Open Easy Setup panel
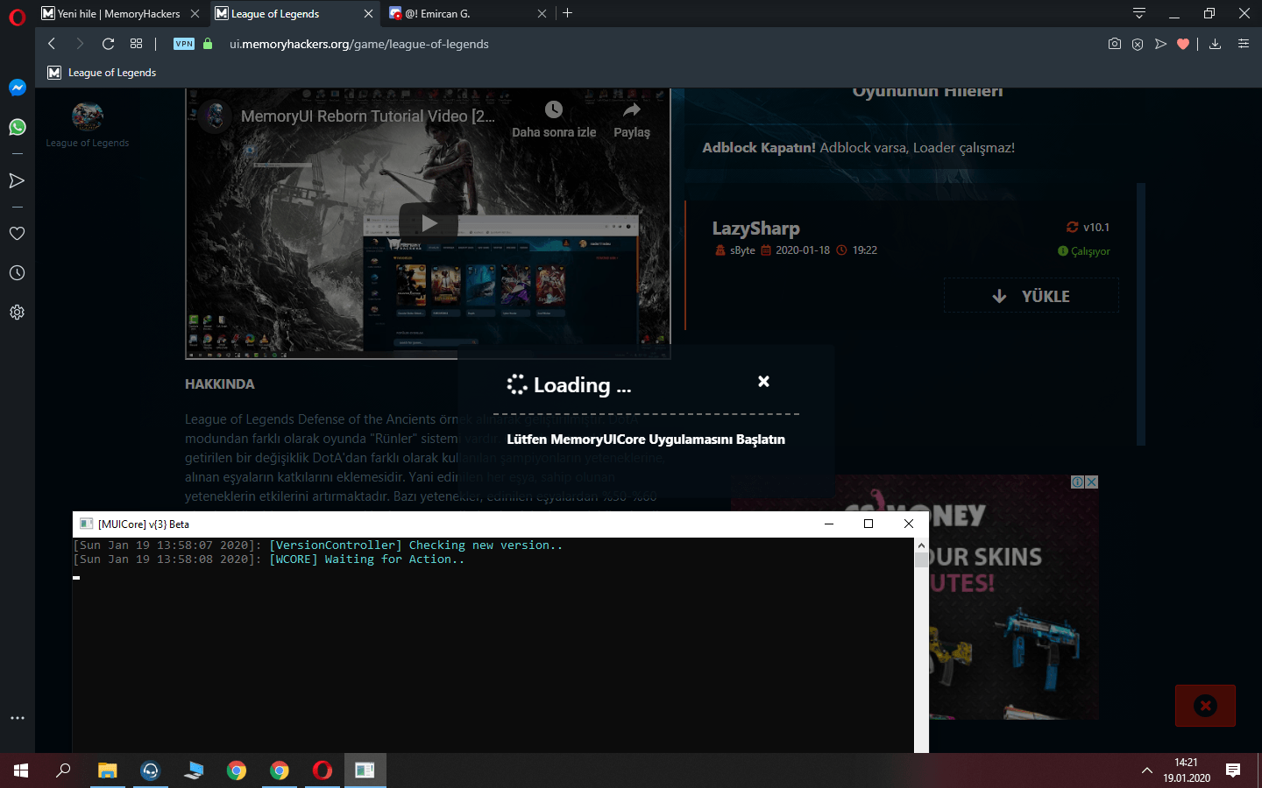The image size is (1262, 788). coord(1243,44)
